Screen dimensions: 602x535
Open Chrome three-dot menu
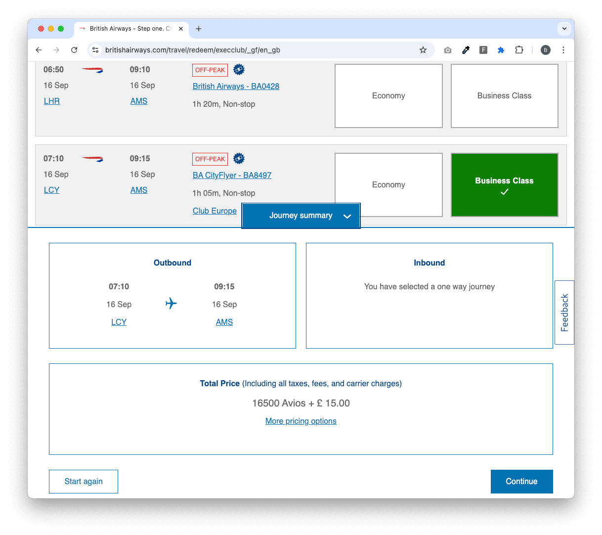point(563,50)
